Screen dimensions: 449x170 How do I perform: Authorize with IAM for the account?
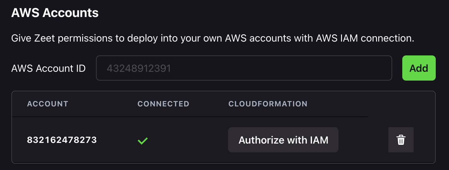(283, 140)
